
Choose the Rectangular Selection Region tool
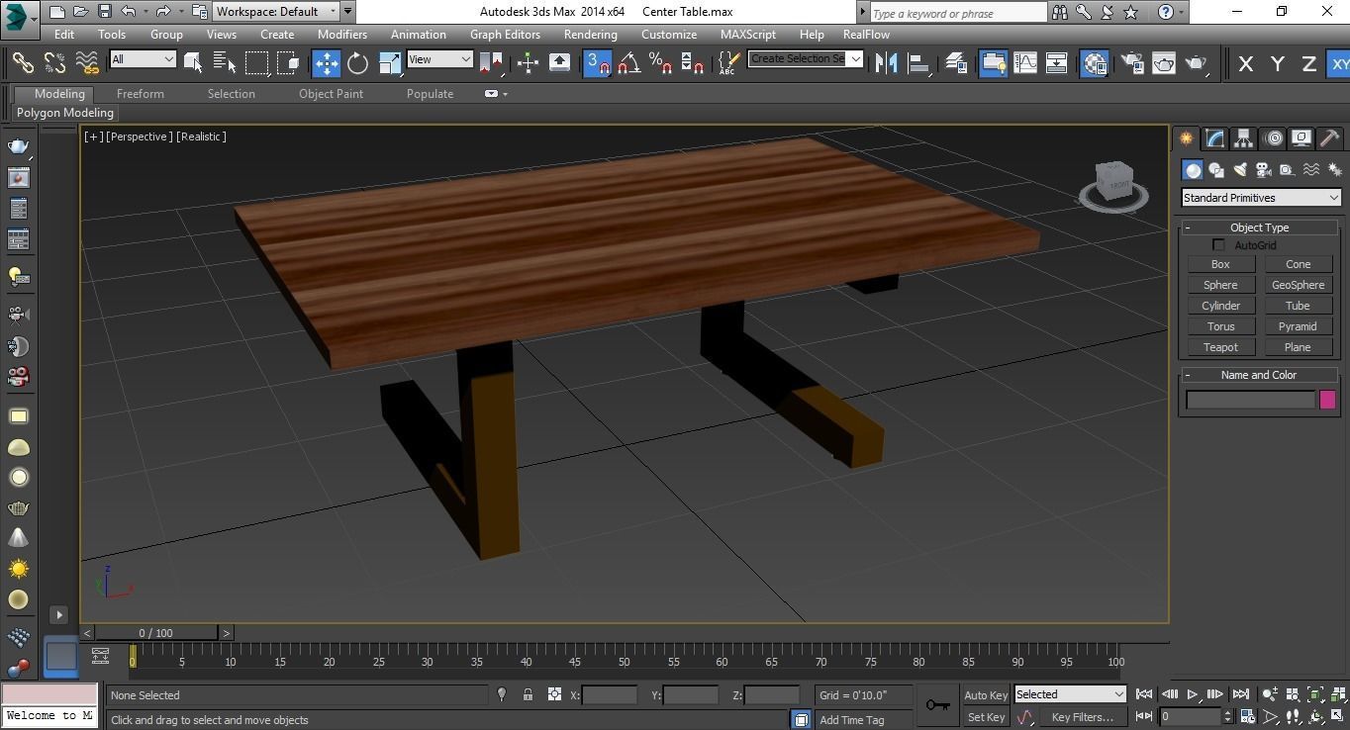(x=256, y=63)
